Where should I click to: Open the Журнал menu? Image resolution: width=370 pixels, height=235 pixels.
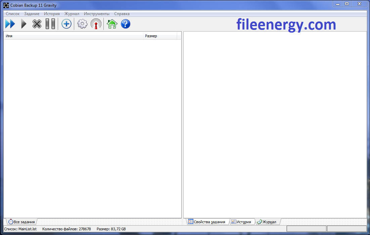pyautogui.click(x=72, y=14)
